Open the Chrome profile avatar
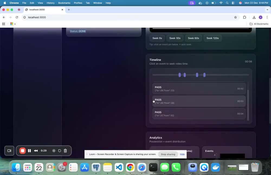Screen dimensions: 271x175 point(260,17)
